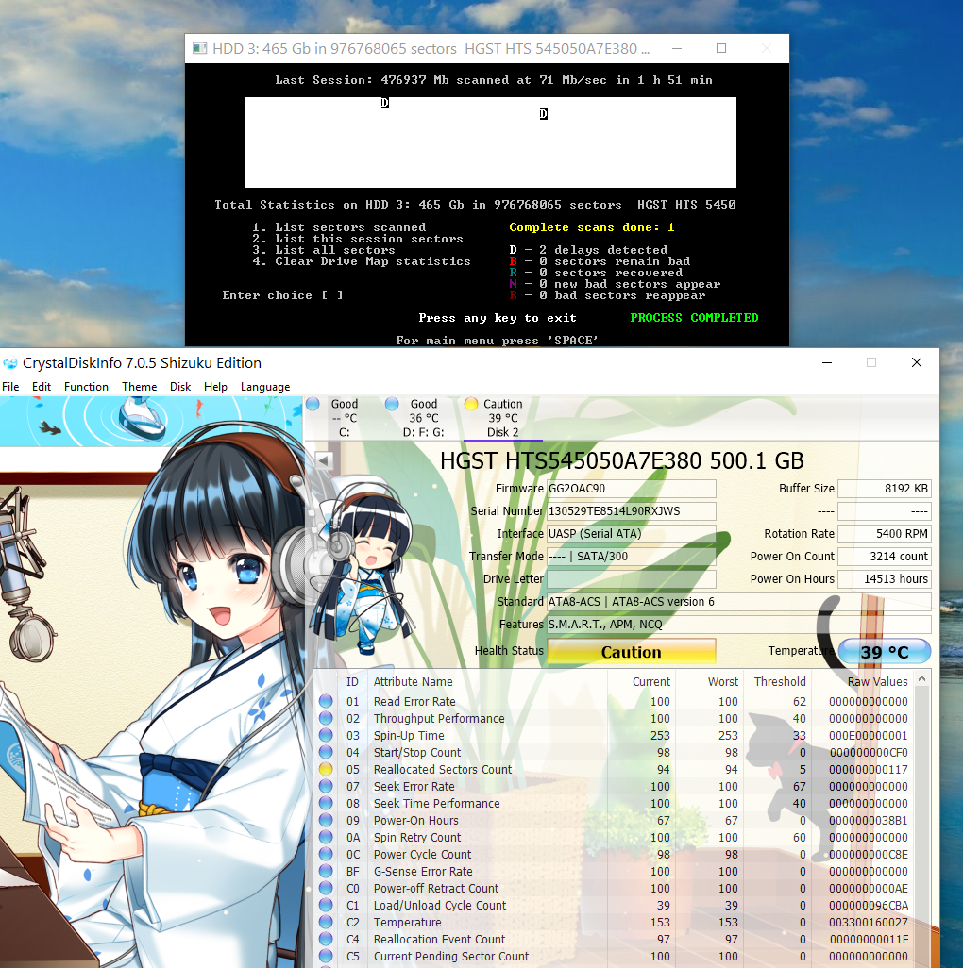Click the status orb for Start/Stop Count
Screen dimensions: 963x968
point(326,752)
